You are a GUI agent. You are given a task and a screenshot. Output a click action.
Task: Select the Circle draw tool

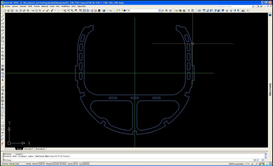click(x=3, y=38)
